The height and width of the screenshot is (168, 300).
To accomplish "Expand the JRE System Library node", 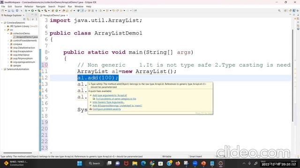I will coord(5,26).
